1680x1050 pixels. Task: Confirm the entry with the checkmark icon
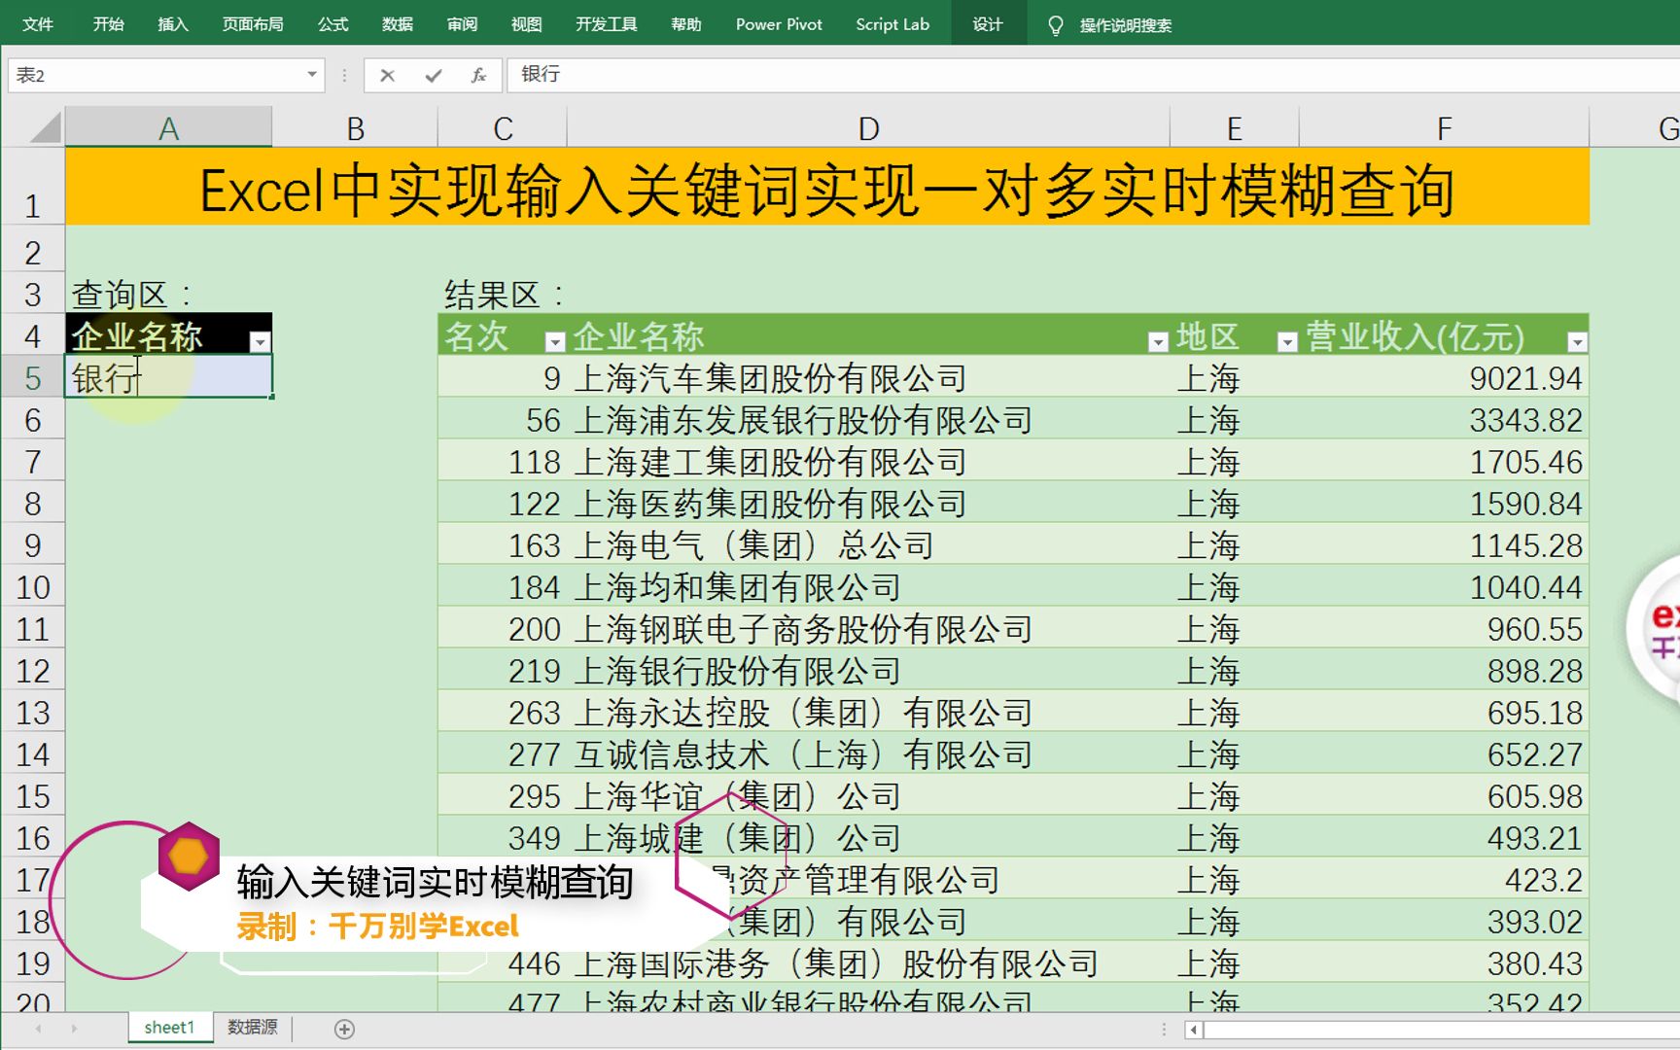pos(434,75)
